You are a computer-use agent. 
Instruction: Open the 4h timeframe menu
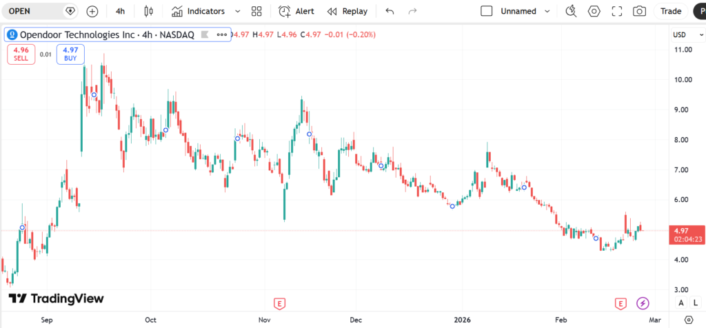(121, 11)
